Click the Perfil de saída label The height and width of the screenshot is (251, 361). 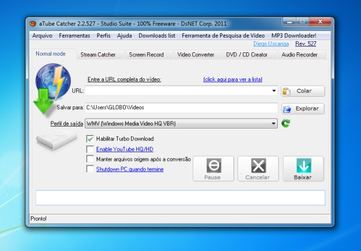66,124
